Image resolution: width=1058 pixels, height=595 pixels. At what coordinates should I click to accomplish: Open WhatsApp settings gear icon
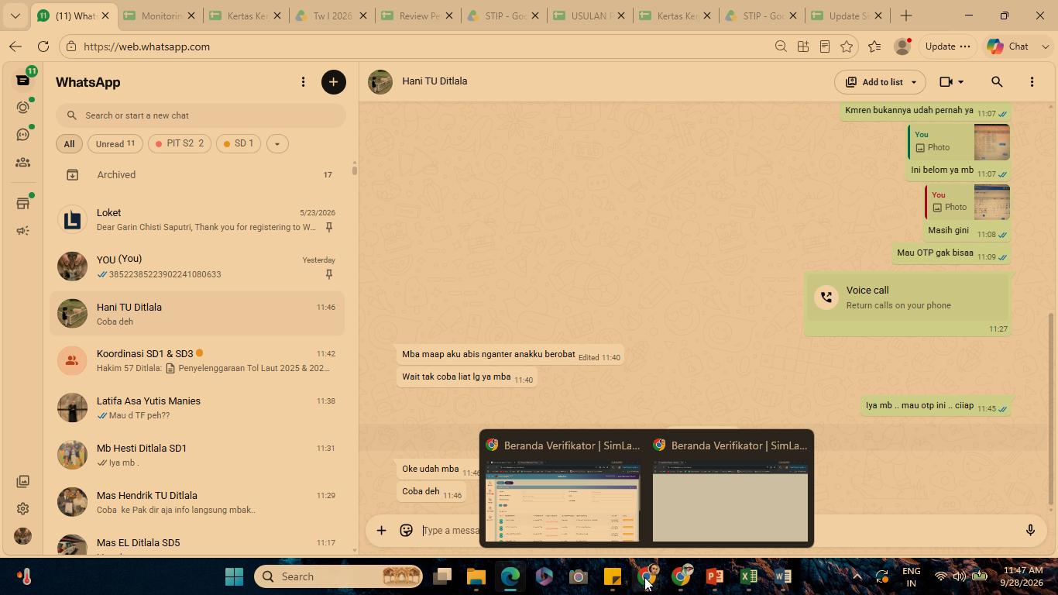(x=22, y=508)
